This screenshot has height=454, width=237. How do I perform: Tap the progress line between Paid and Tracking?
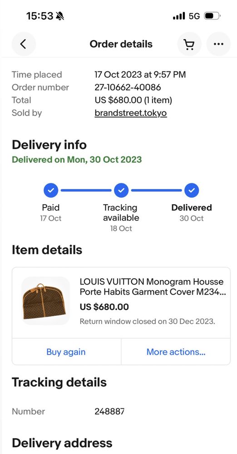(x=86, y=190)
